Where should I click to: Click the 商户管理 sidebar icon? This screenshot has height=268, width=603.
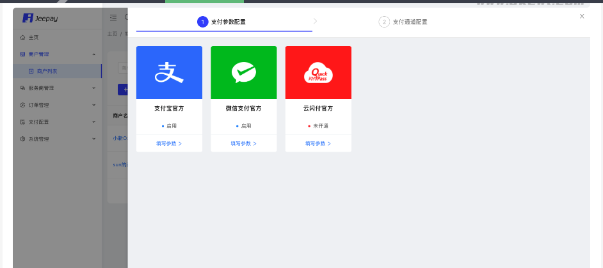(x=22, y=54)
